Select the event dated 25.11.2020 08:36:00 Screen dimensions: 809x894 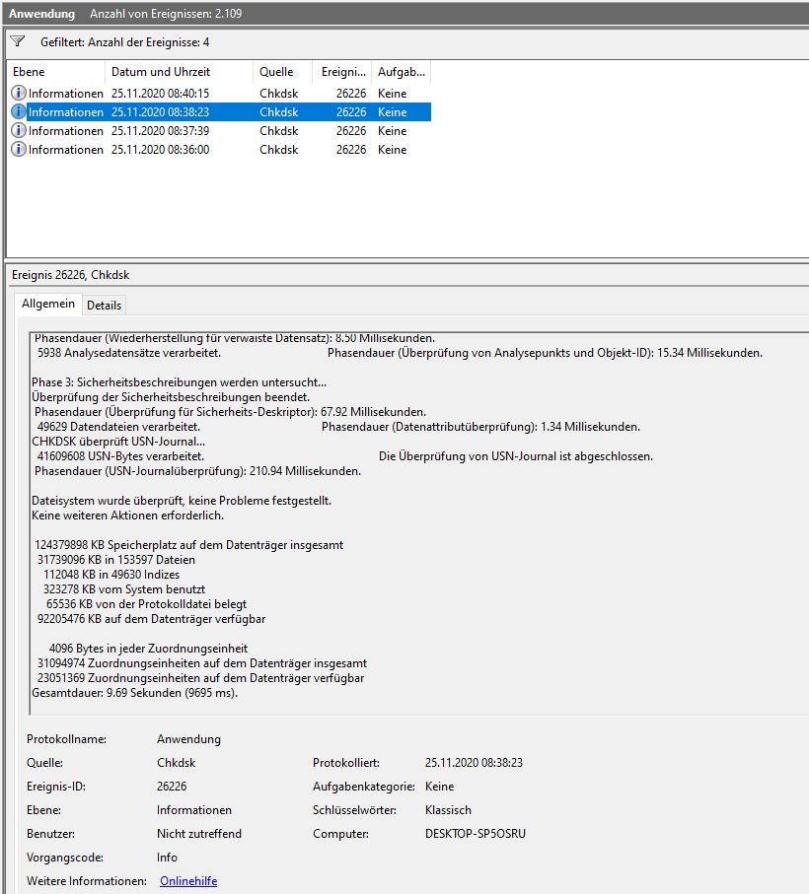coord(160,149)
